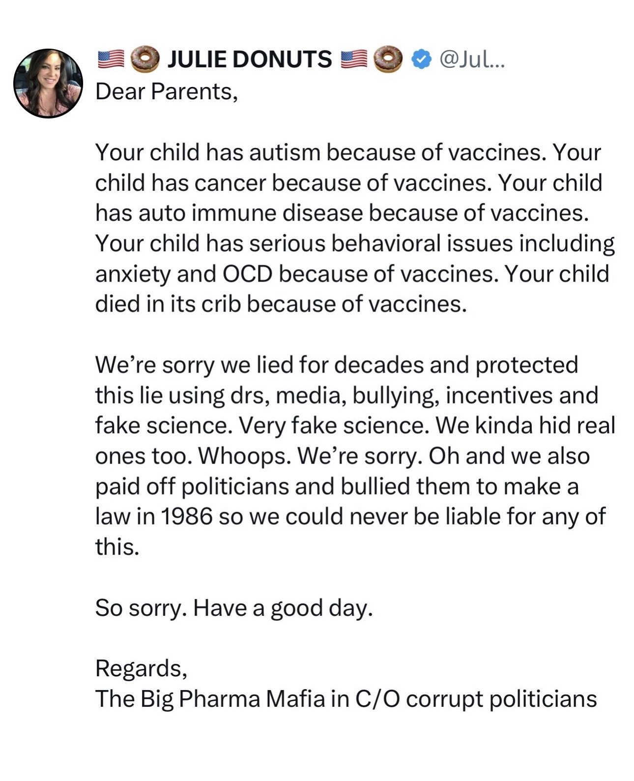Screen dimensions: 634x781
Task: Click the American flag emoji after the name
Action: [353, 59]
